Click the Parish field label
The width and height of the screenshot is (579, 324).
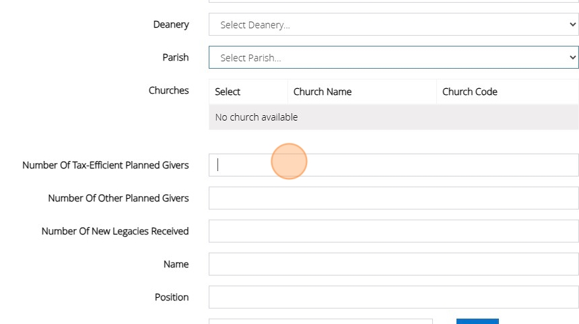[176, 57]
